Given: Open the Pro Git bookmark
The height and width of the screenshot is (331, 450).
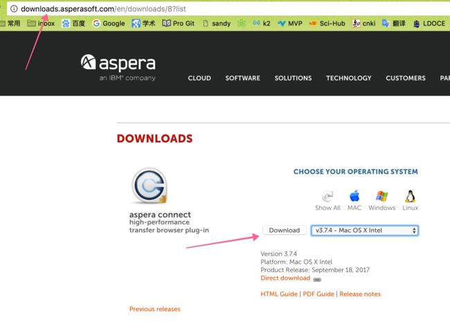Looking at the screenshot, I should [x=178, y=24].
